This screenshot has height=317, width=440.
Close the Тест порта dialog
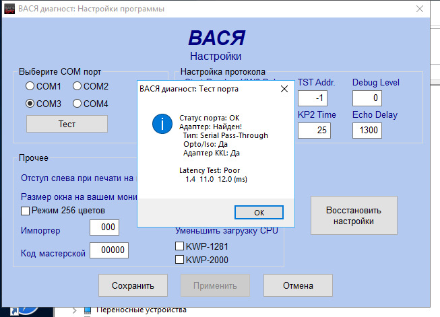[284, 89]
